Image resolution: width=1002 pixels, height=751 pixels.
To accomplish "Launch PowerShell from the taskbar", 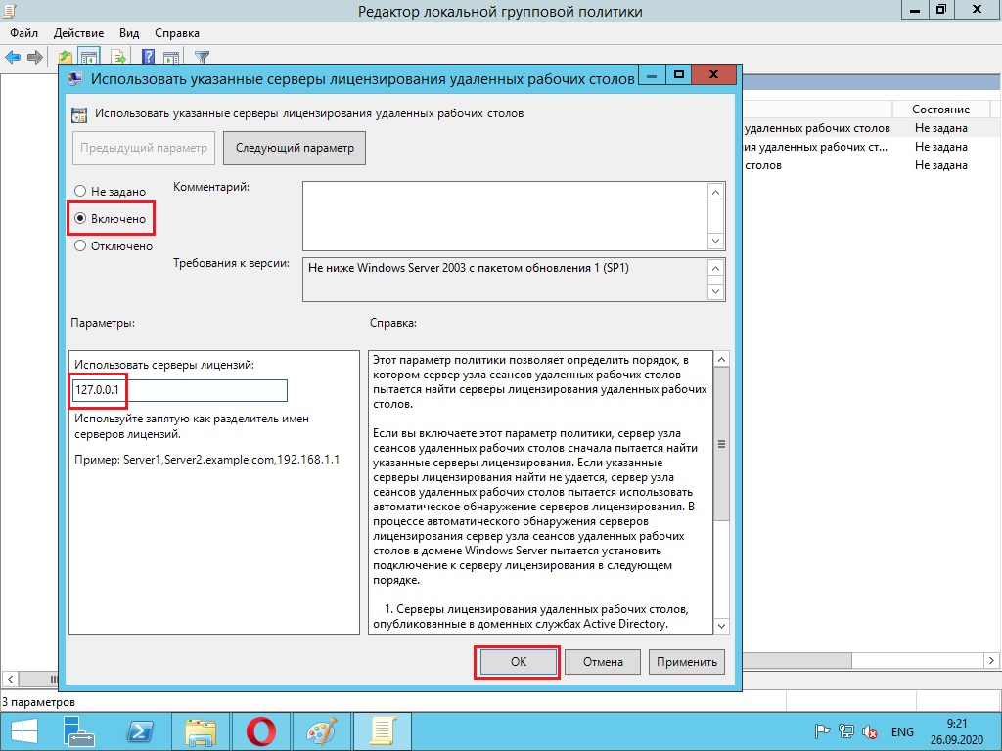I will (140, 731).
